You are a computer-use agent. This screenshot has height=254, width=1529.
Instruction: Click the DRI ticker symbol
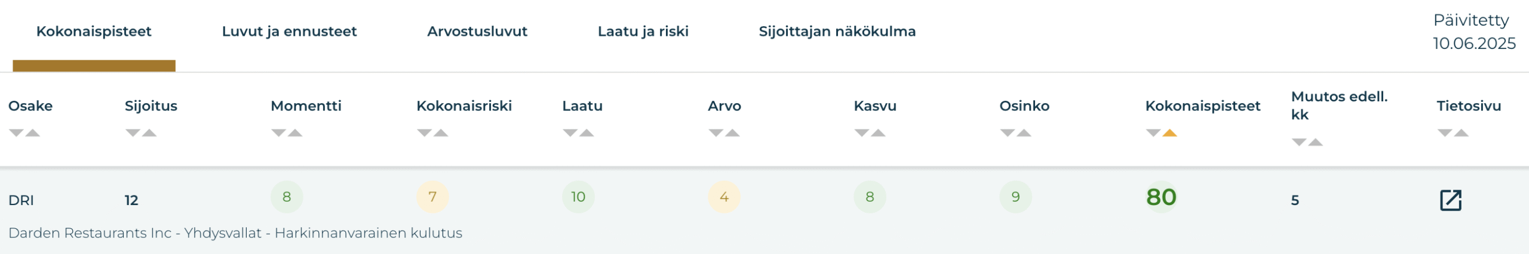click(x=21, y=200)
